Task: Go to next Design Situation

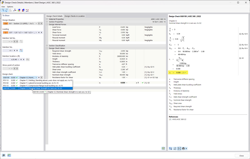Action: 41,23
